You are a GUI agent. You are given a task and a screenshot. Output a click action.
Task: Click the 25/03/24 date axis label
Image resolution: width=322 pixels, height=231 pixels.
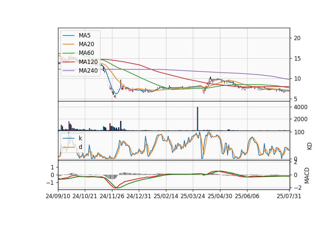tap(193, 196)
